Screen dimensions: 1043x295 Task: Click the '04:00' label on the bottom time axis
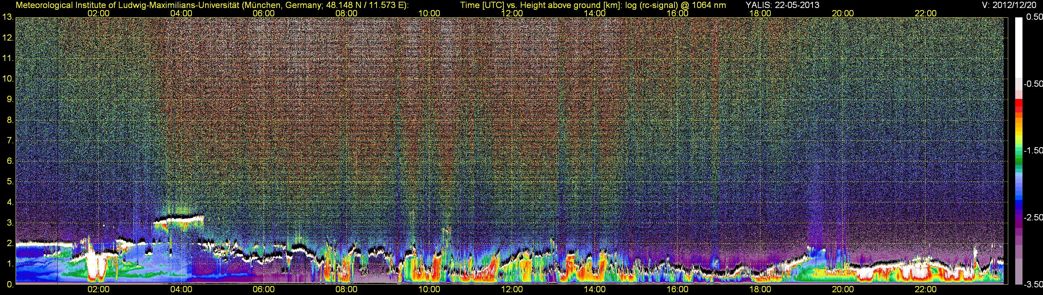coord(181,289)
